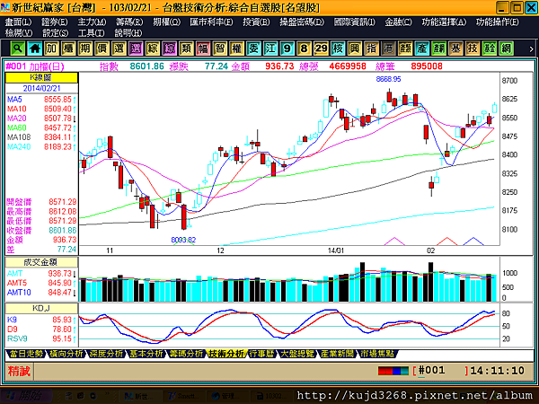Switch to the 籌碼分析 tab
Image resolution: width=539 pixels, height=404 pixels.
(186, 354)
